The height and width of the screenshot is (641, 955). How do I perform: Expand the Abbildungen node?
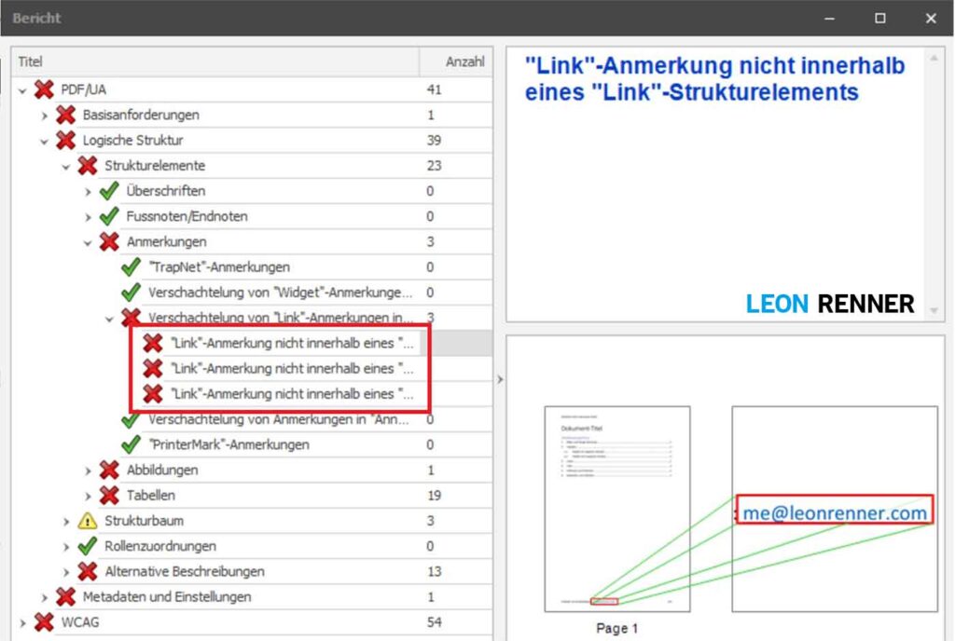[x=89, y=471]
